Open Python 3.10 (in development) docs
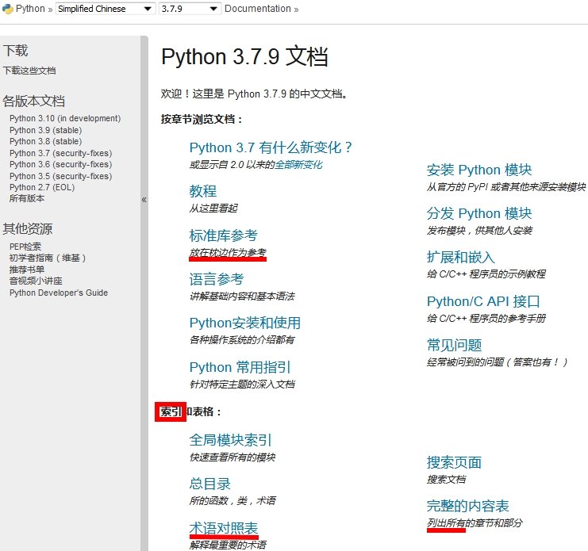 [65, 118]
